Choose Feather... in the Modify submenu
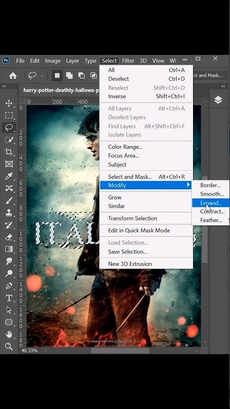Image resolution: width=230 pixels, height=409 pixels. point(211,220)
